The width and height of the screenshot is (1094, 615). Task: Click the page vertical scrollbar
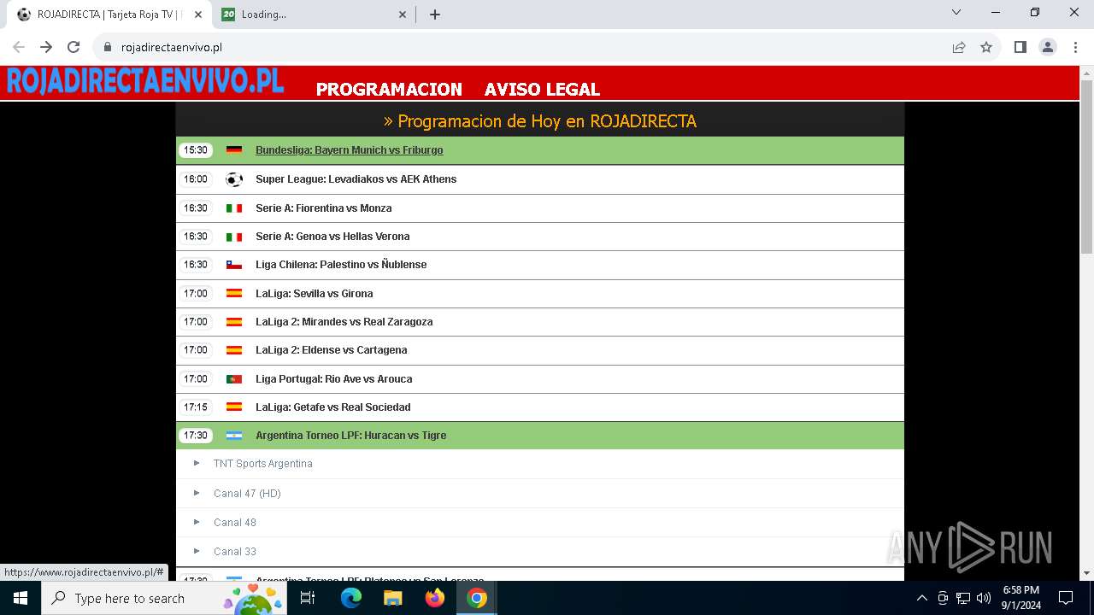1086,167
